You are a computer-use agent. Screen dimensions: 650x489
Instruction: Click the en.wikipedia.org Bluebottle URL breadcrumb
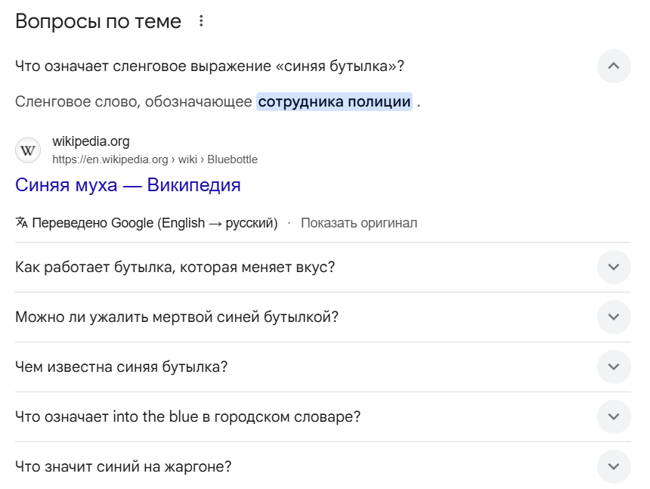pyautogui.click(x=154, y=159)
